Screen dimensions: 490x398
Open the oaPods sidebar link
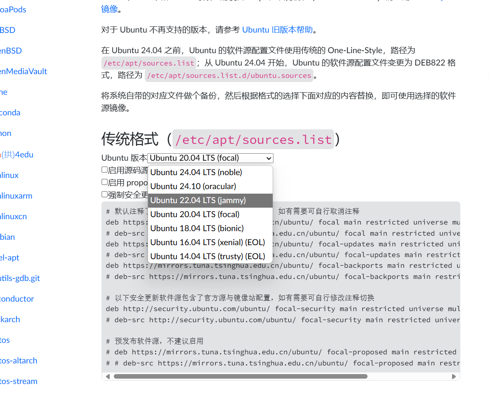click(x=13, y=9)
